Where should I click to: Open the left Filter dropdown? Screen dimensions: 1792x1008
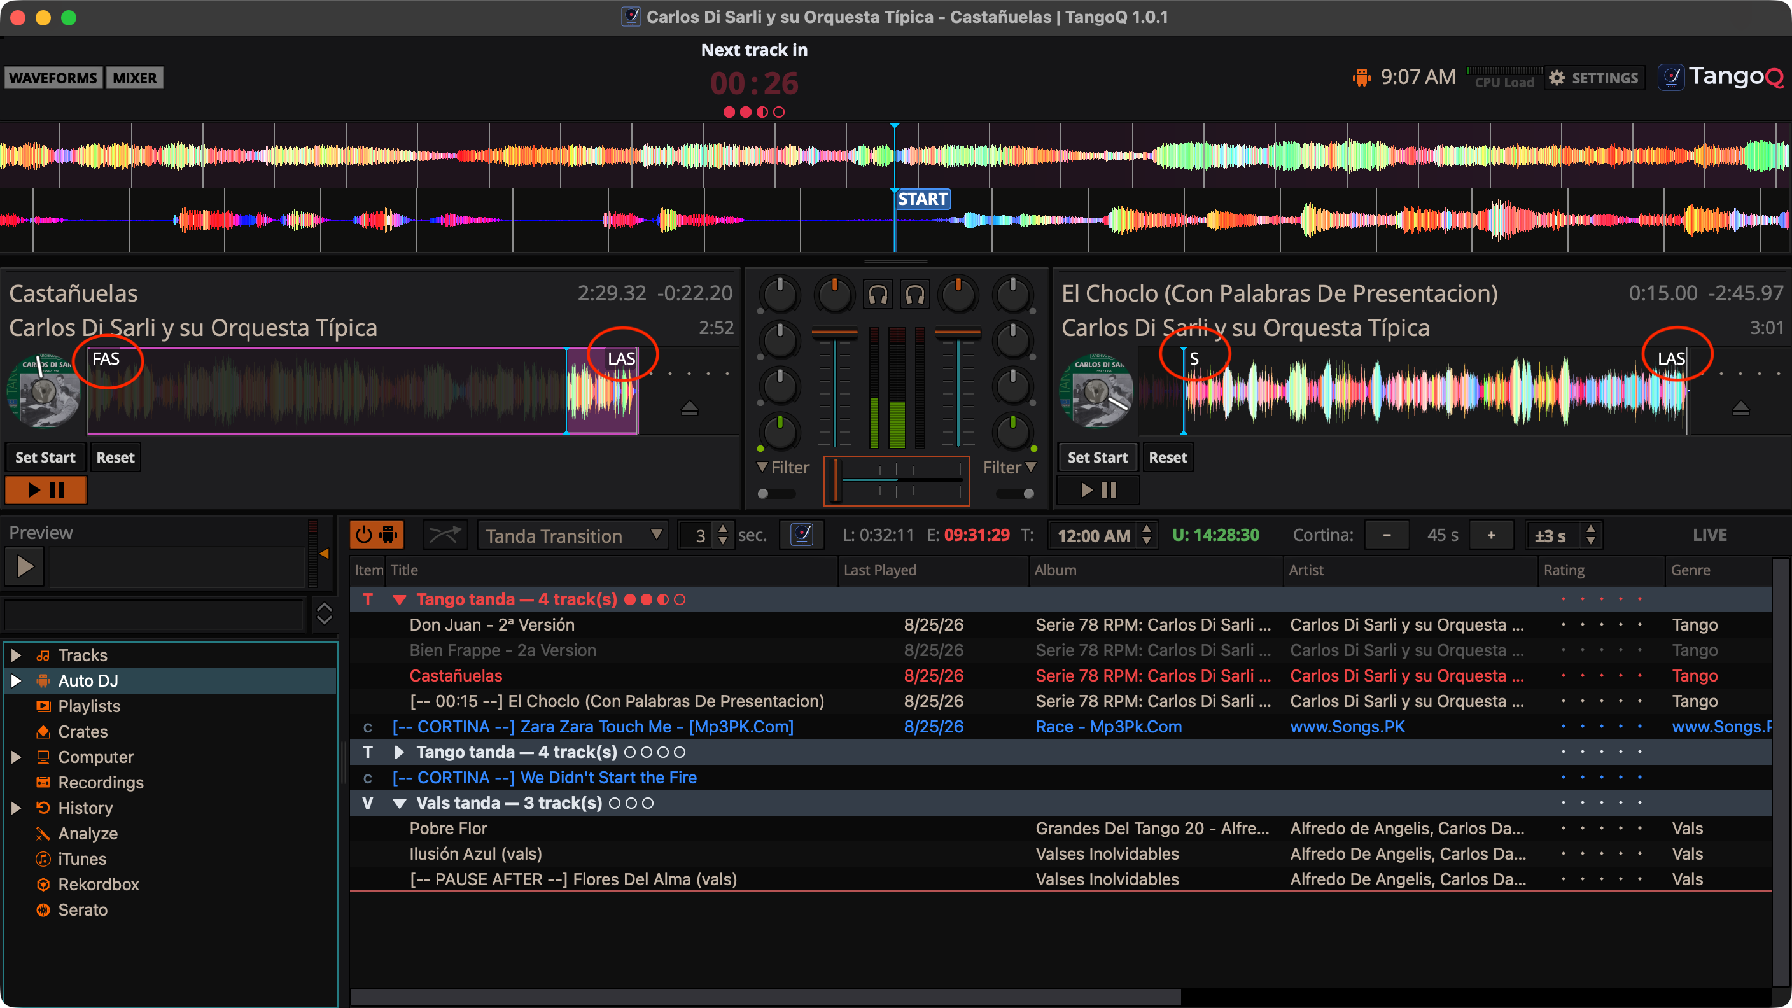click(783, 468)
